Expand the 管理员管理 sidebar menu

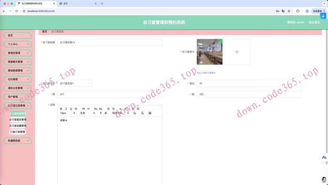tap(17, 53)
